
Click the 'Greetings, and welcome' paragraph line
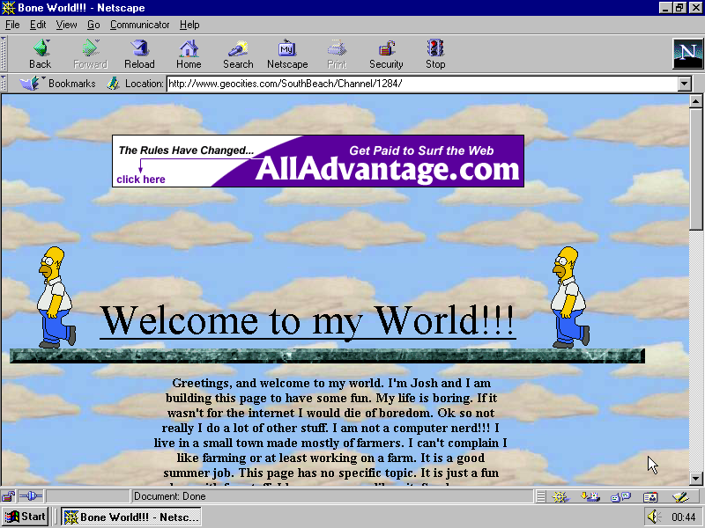[x=331, y=383]
